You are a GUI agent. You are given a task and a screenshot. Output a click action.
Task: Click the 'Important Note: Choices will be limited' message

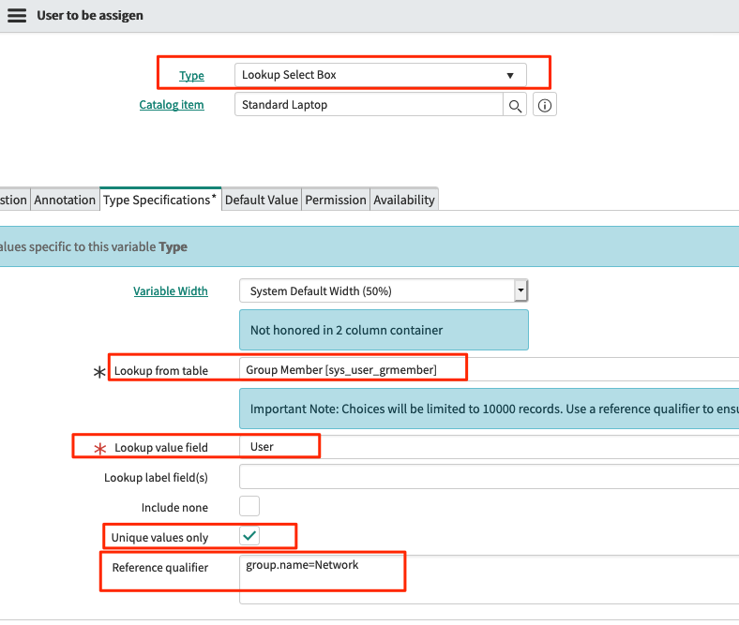click(490, 409)
